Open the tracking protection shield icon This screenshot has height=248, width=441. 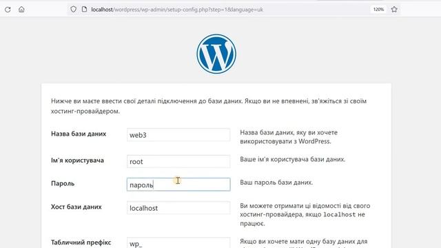tap(74, 9)
